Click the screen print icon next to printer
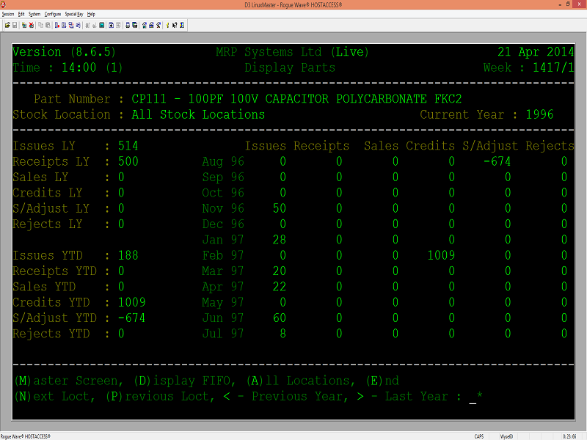The height and width of the screenshot is (440, 587). click(x=135, y=25)
